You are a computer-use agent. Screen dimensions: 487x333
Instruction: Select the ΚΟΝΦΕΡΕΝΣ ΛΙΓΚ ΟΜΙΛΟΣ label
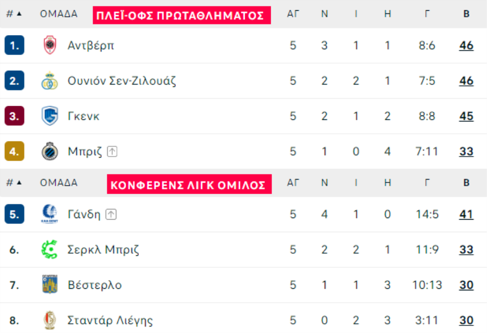[x=189, y=185]
